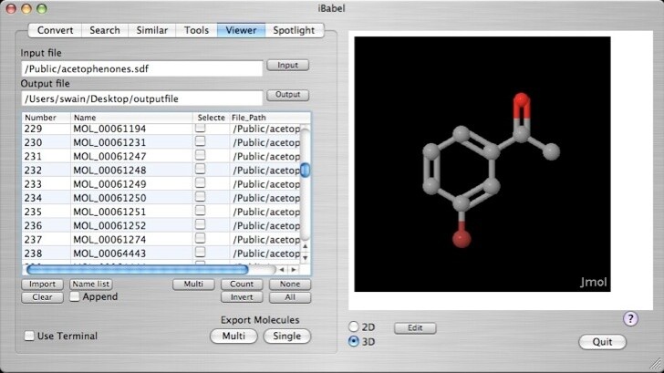Click the All selection button
Viewport: 664px width, 373px height.
pyautogui.click(x=290, y=297)
